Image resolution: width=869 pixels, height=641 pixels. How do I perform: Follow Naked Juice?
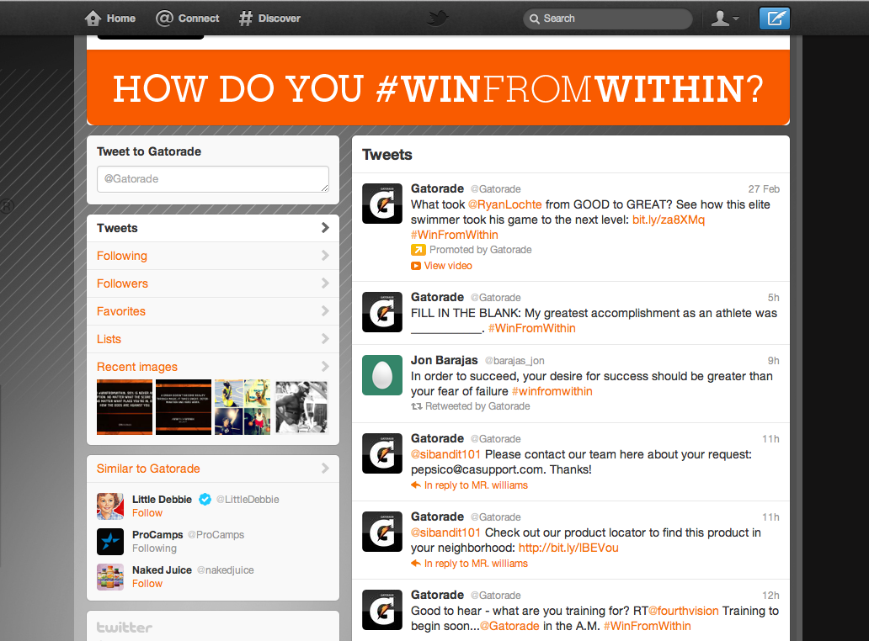click(x=147, y=584)
